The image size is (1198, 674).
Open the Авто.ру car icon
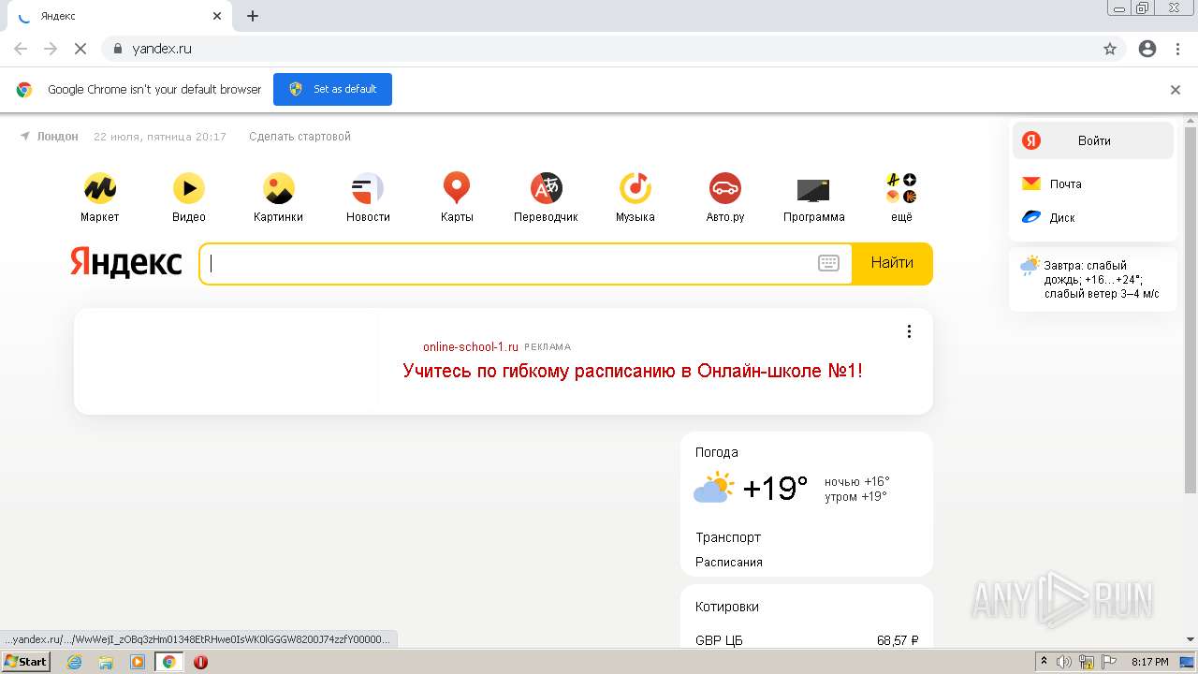point(725,188)
